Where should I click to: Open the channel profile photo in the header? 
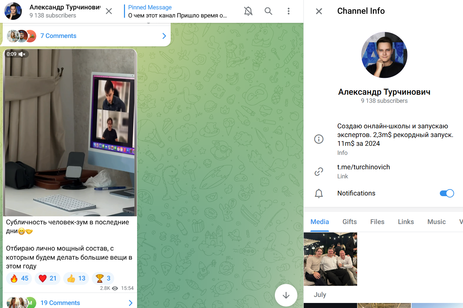[13, 11]
